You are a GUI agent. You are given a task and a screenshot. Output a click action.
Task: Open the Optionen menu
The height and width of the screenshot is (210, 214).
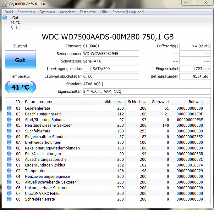point(47,12)
